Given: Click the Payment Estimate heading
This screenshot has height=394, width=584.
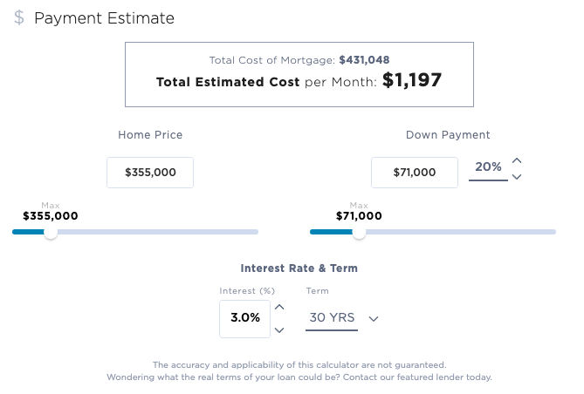Looking at the screenshot, I should pyautogui.click(x=104, y=18).
